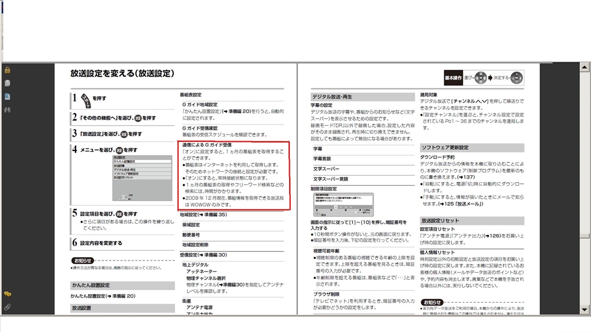Screen dimensions: 591x332
Task: Click the デジタル放送・再生 section header
Action: [x=362, y=97]
